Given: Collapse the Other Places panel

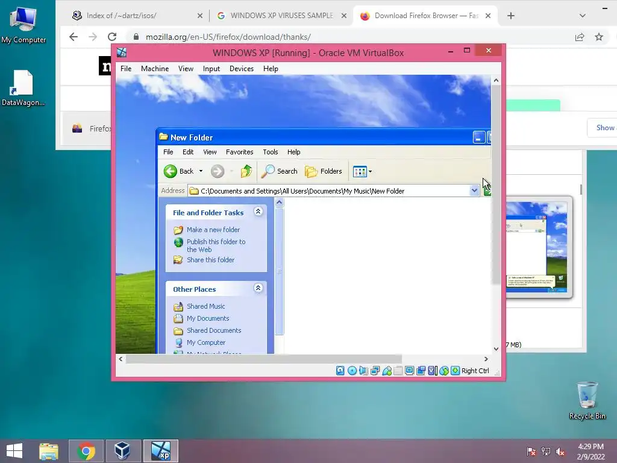Looking at the screenshot, I should click(x=258, y=288).
